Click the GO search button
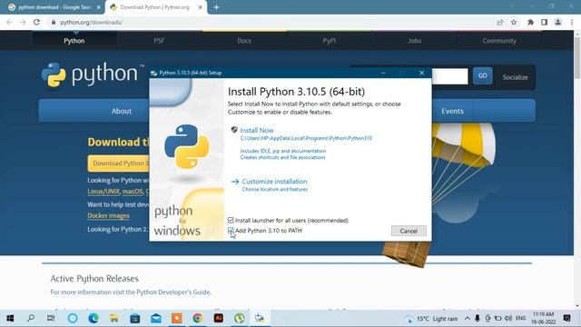 [482, 75]
